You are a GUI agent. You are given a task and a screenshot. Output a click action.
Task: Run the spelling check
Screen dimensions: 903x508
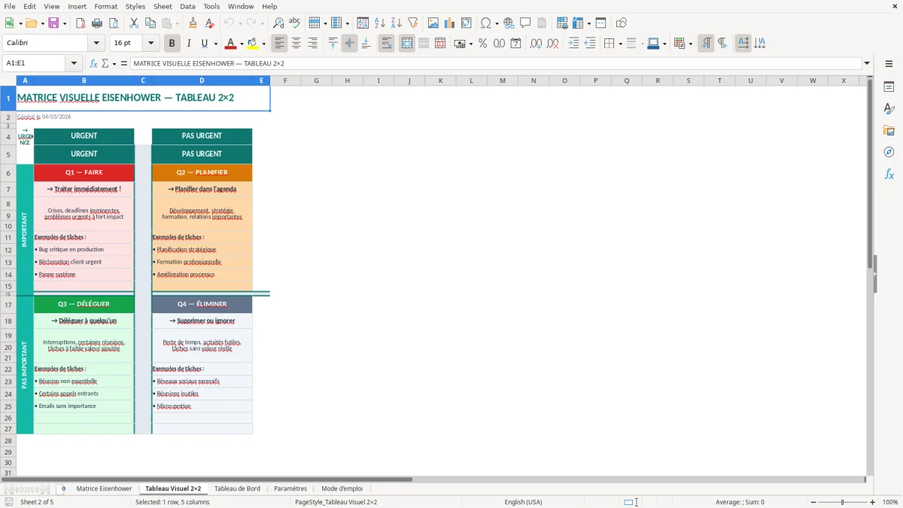[295, 23]
